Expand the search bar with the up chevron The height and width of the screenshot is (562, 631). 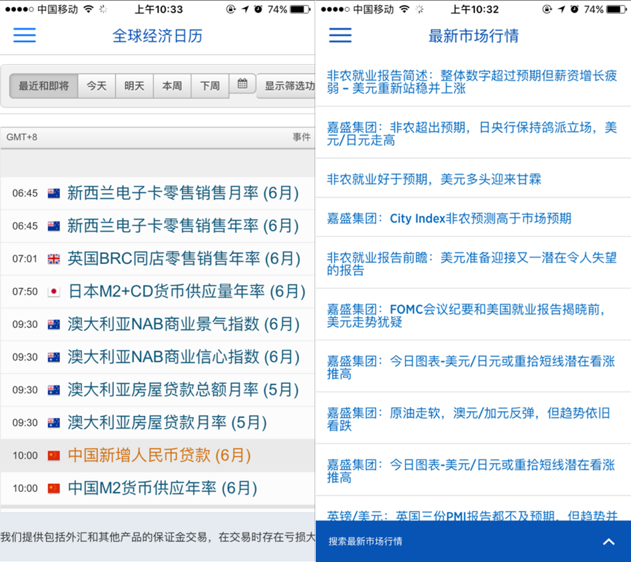click(x=609, y=542)
